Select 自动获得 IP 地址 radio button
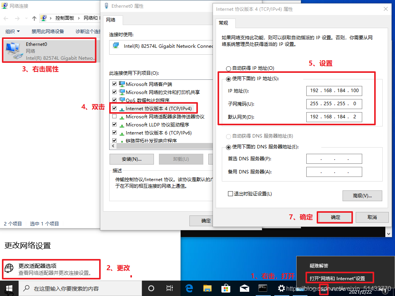Screen dimensions: 395x296 (x=228, y=69)
